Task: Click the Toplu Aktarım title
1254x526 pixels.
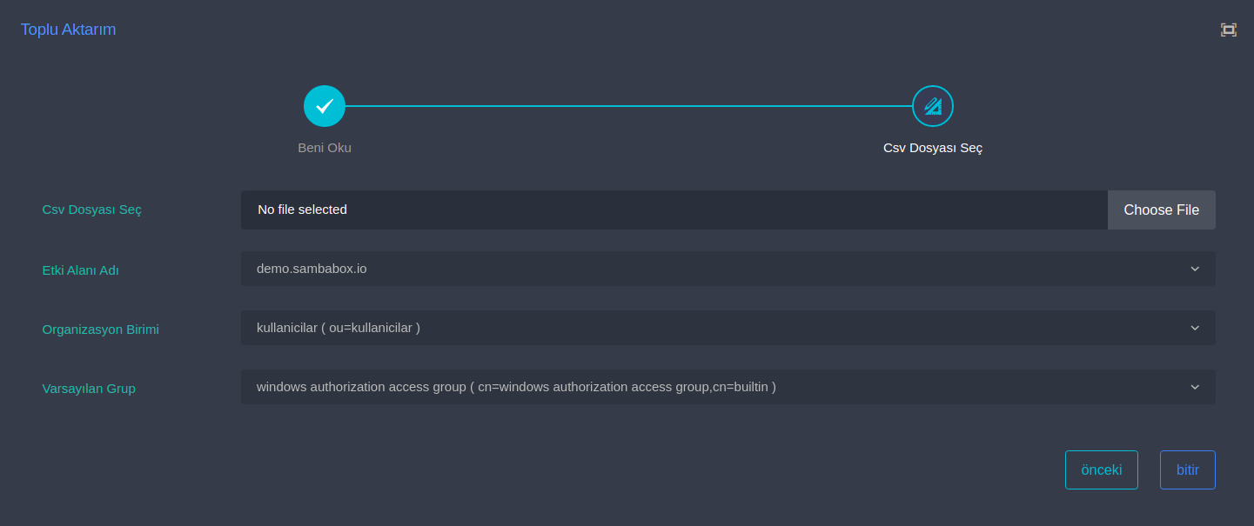Action: click(x=68, y=30)
